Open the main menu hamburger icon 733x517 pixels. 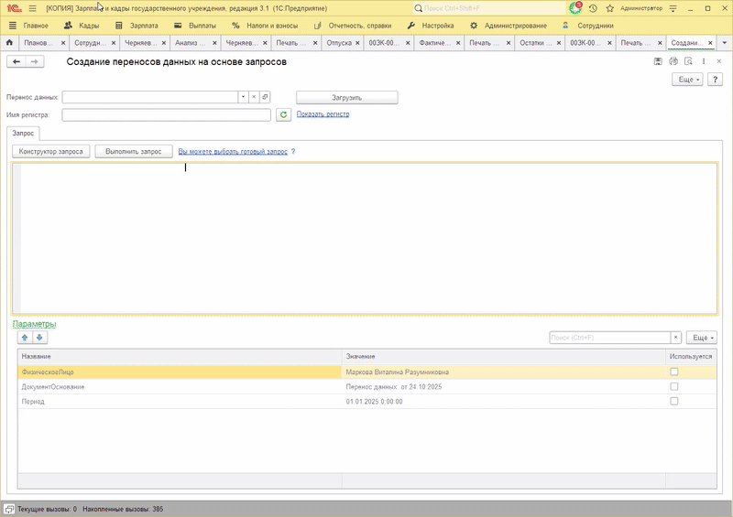coord(32,8)
